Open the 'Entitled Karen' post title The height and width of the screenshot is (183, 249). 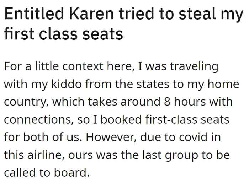pyautogui.click(x=124, y=23)
